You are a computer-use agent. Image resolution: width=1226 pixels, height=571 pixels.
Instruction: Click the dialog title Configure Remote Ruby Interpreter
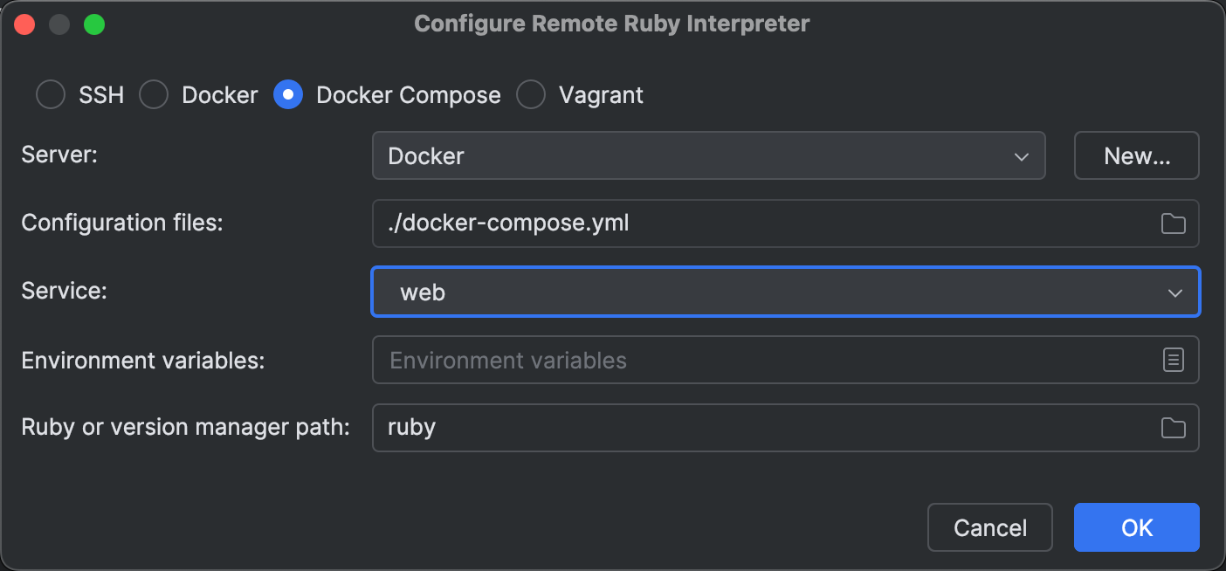tap(612, 24)
